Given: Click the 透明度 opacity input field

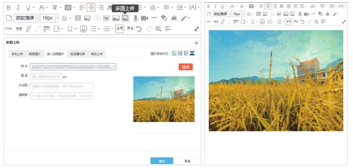Looking at the screenshot, I should (62, 96).
